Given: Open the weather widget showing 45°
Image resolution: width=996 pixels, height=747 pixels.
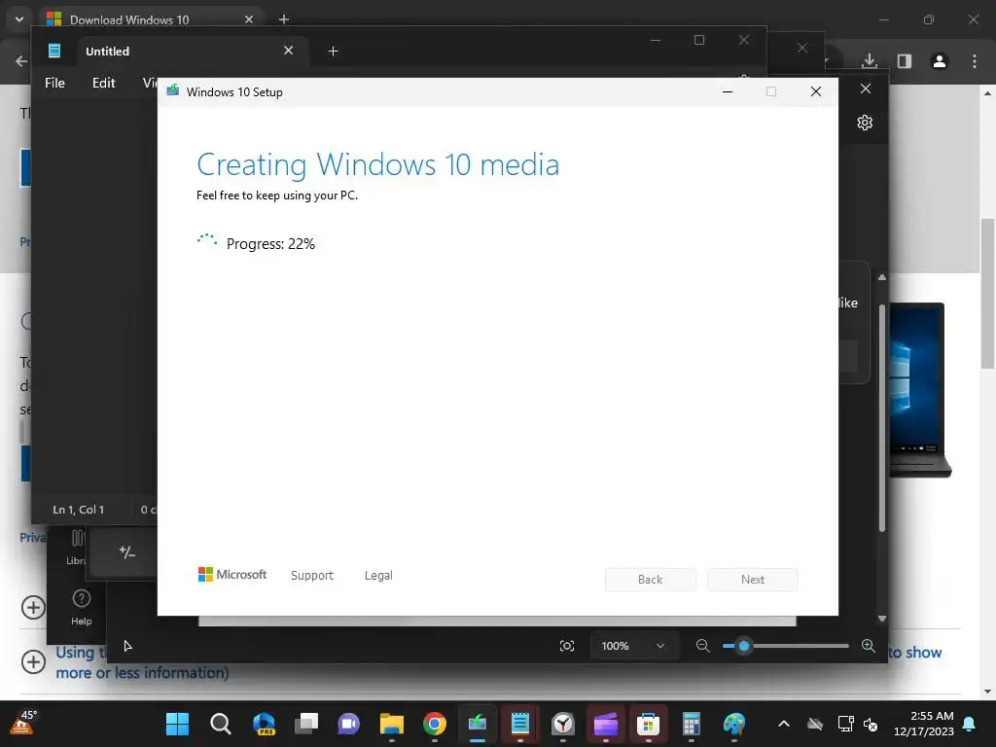Looking at the screenshot, I should click(x=23, y=724).
